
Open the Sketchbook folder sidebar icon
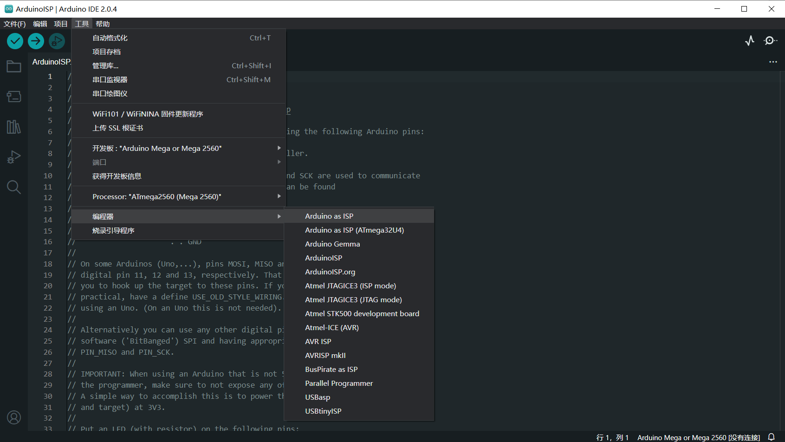[x=14, y=66]
